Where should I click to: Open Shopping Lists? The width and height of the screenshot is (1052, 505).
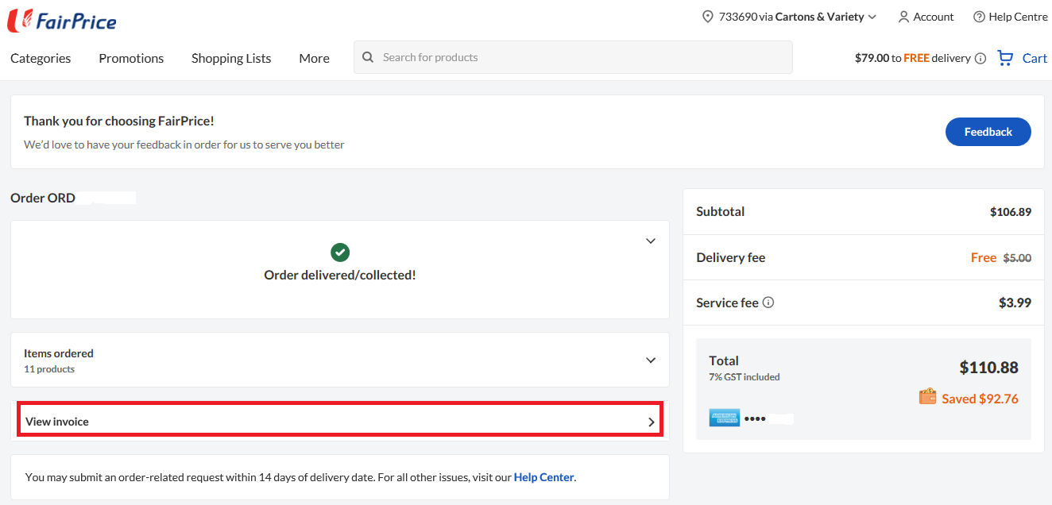pos(231,58)
